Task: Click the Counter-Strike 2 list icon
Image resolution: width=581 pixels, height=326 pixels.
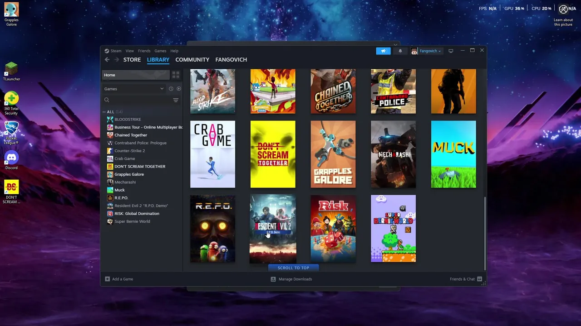Action: tap(110, 151)
